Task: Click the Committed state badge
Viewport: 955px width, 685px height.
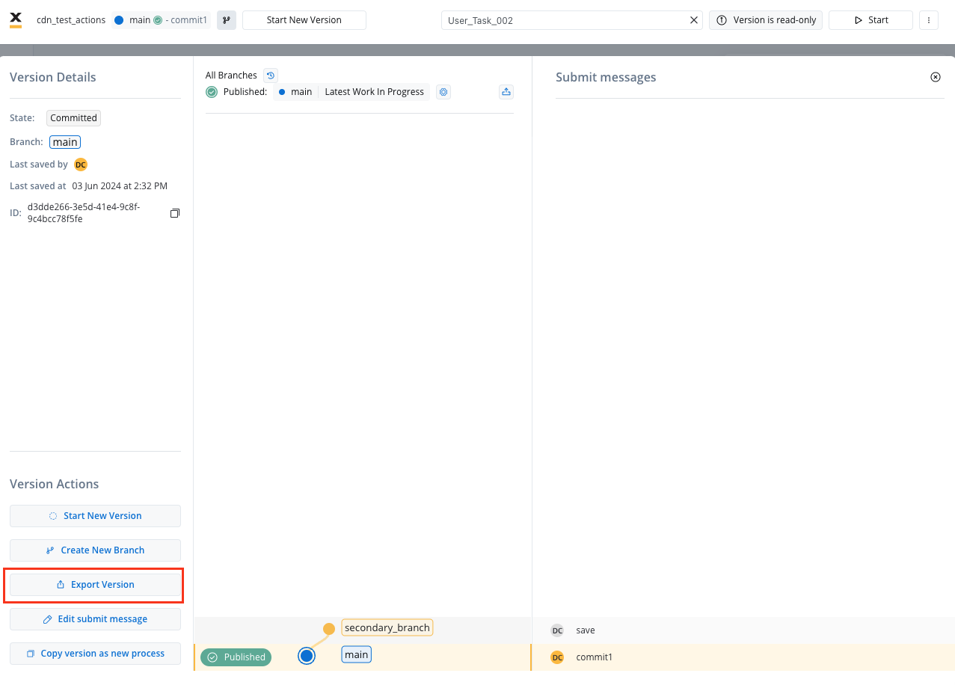Action: coord(73,118)
